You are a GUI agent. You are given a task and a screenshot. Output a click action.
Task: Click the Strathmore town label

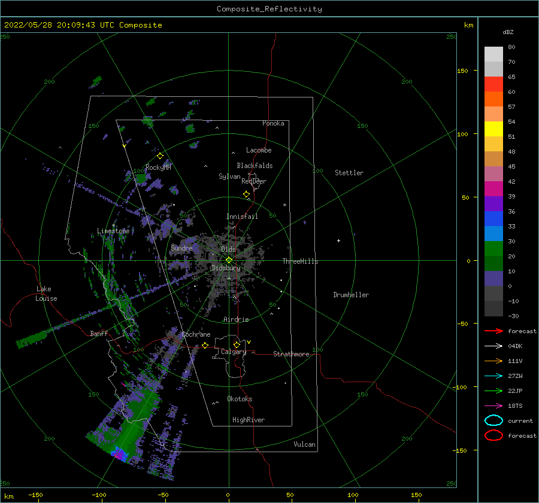291,354
